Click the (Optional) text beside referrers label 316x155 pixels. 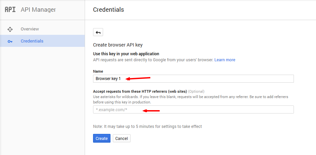pyautogui.click(x=196, y=91)
